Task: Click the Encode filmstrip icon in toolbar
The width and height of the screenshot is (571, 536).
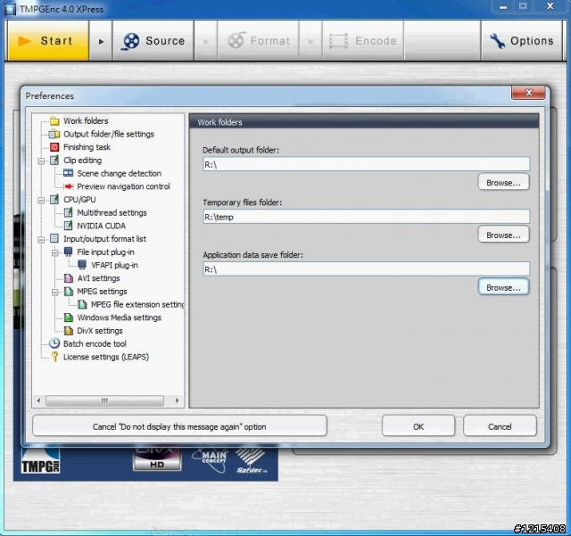Action: (338, 41)
